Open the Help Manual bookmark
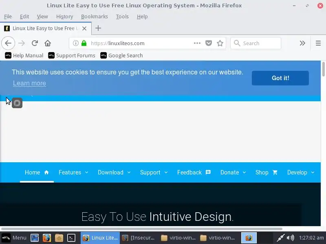Image resolution: width=326 pixels, height=244 pixels. pyautogui.click(x=24, y=55)
